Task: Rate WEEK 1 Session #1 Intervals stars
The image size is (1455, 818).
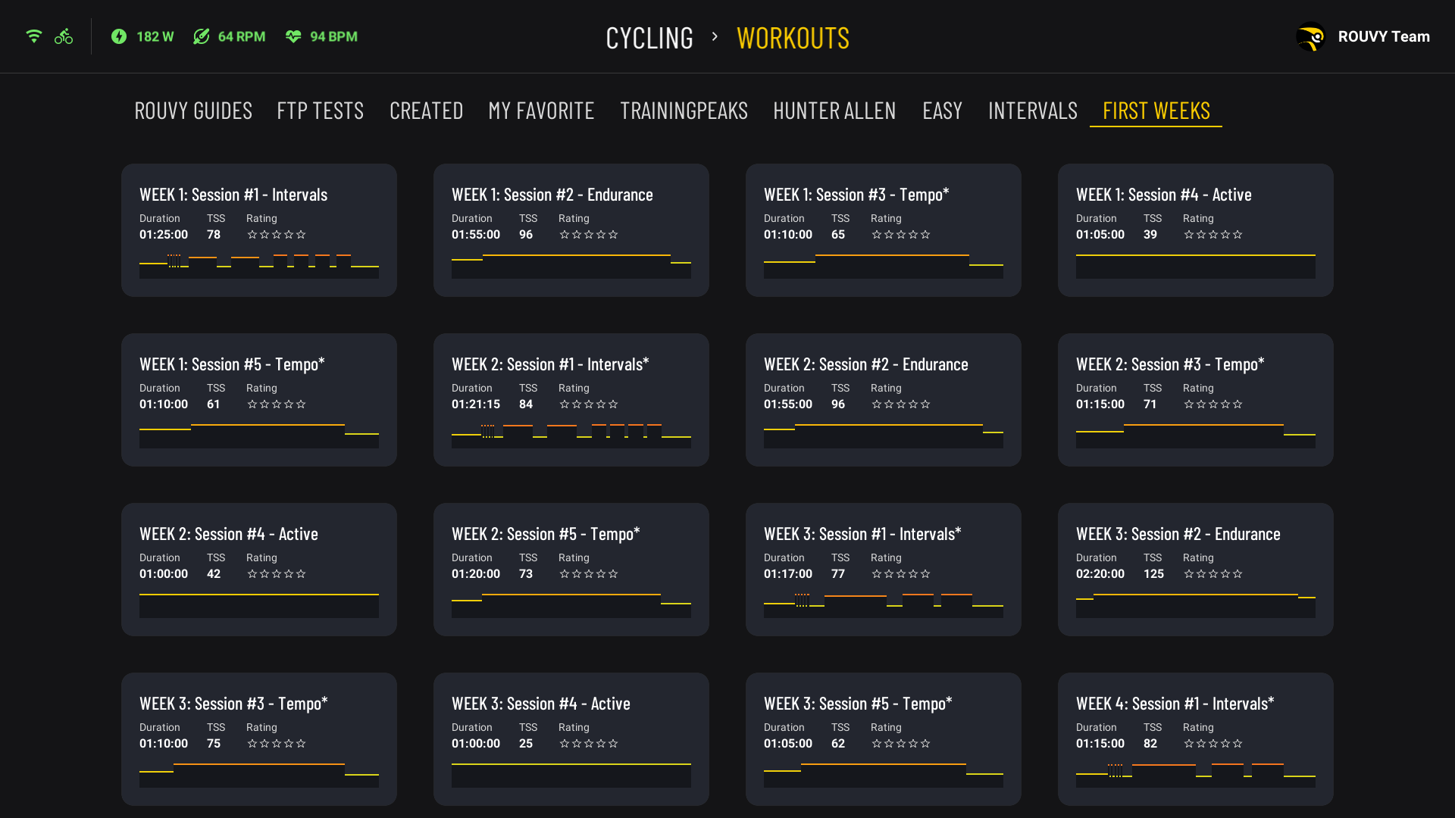Action: click(x=277, y=235)
